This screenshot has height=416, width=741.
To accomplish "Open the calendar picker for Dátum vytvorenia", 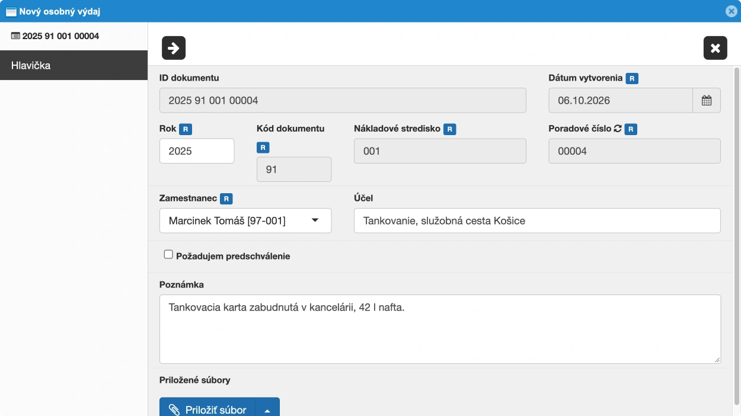I will [x=707, y=101].
